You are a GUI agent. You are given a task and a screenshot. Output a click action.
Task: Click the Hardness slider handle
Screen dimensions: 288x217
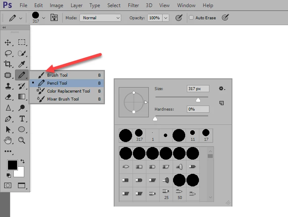[x=155, y=119]
